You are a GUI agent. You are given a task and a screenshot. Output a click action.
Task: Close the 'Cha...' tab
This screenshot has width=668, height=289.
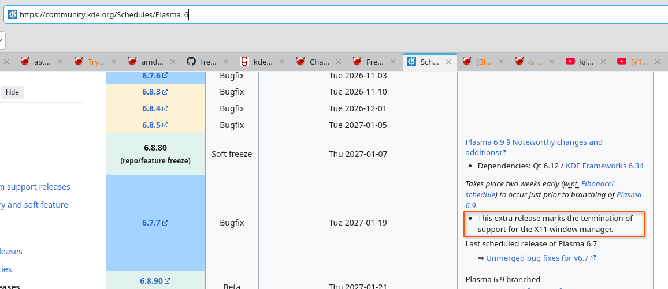339,62
